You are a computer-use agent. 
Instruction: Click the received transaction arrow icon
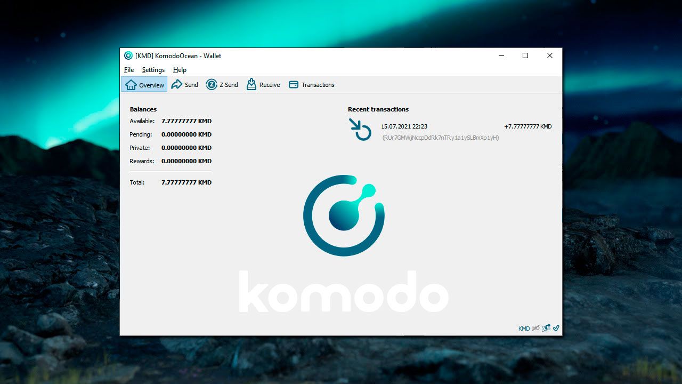coord(360,130)
